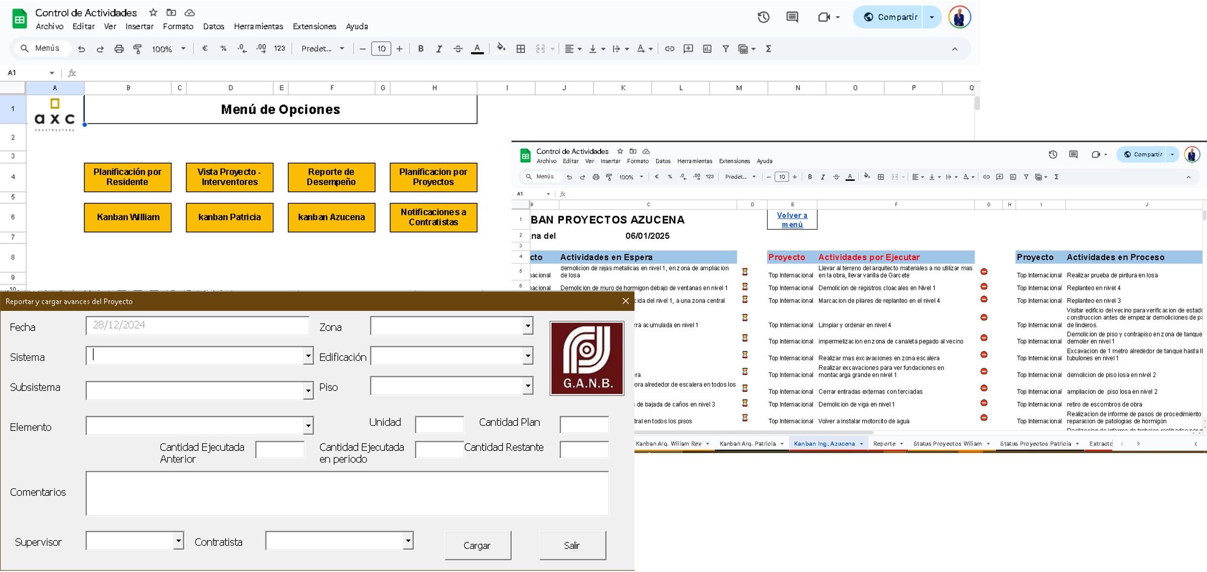Open account avatar in Menú de Opciones window
Image resolution: width=1207 pixels, height=572 pixels.
[960, 17]
